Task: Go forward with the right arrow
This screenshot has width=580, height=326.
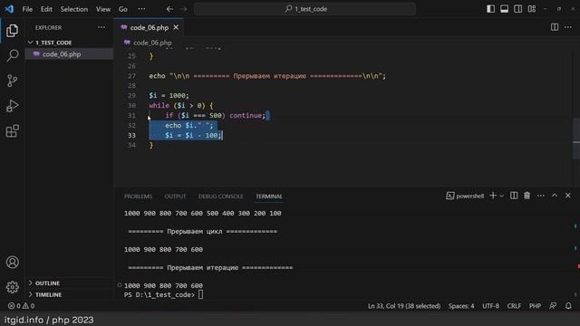Action: pos(184,9)
